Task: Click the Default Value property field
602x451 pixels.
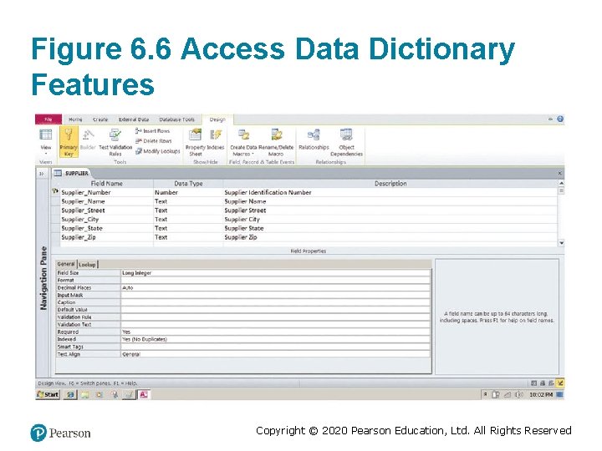Action: pos(276,310)
